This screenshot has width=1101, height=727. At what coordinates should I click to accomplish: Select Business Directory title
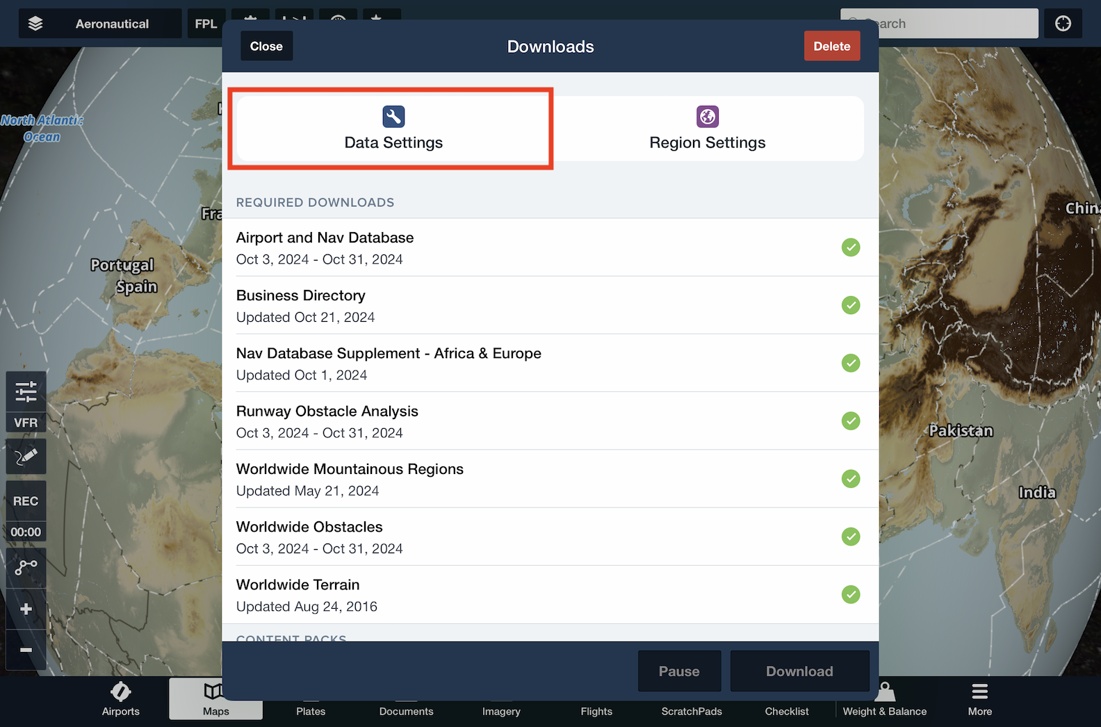300,295
